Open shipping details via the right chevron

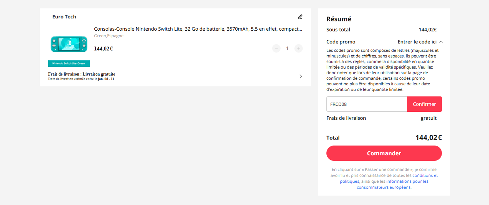pyautogui.click(x=300, y=76)
